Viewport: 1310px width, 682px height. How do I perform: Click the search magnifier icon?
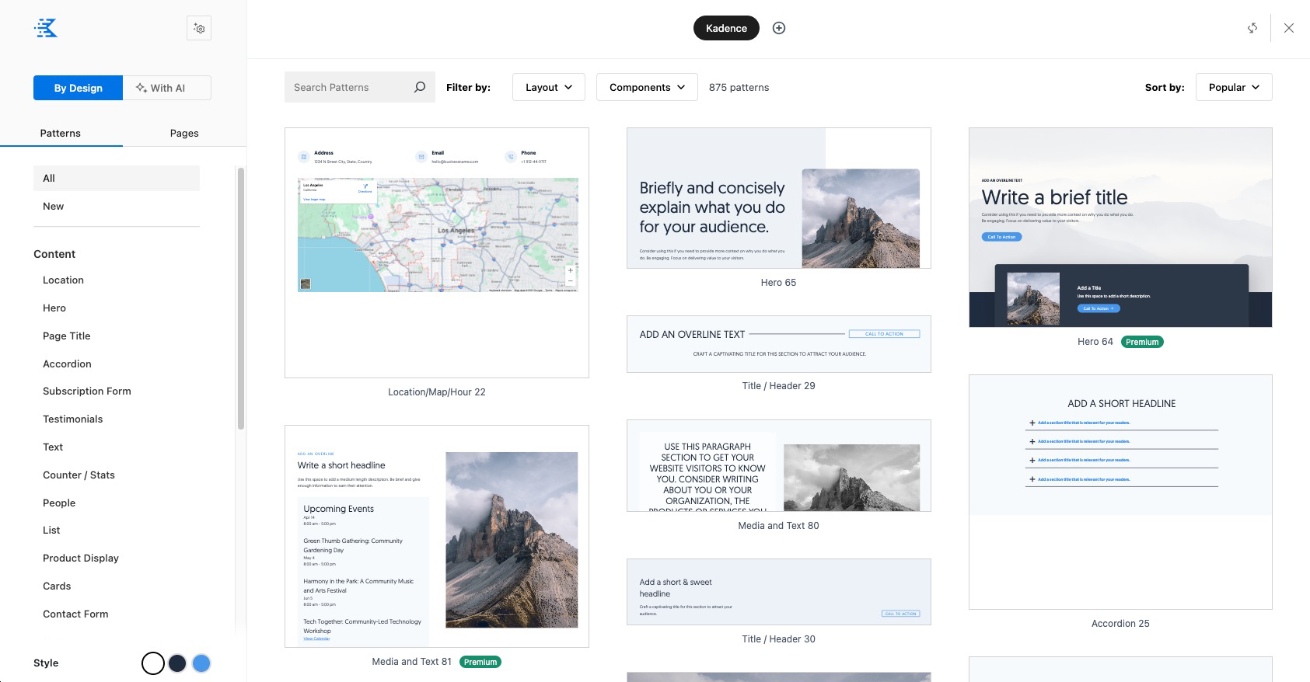click(420, 87)
